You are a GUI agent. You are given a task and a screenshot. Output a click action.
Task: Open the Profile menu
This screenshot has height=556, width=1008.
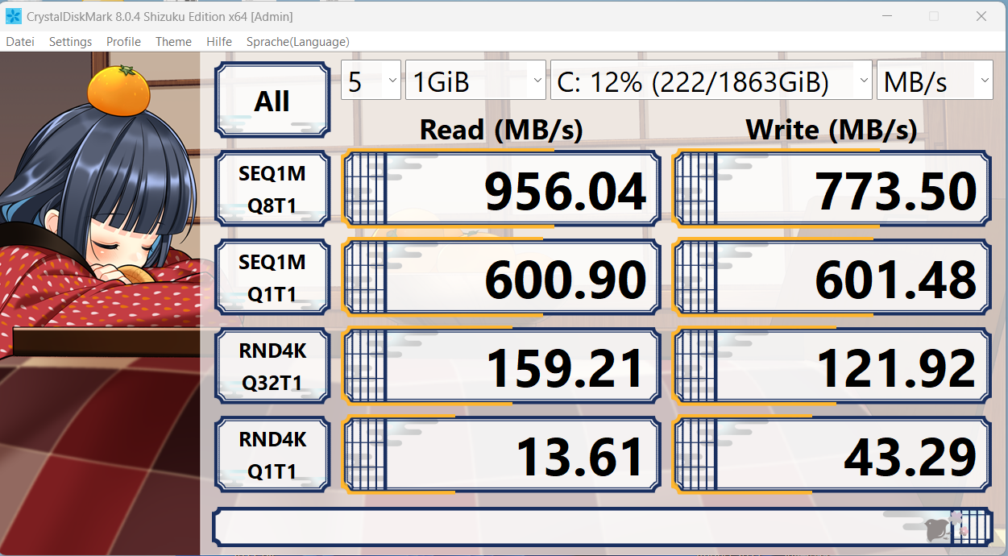pyautogui.click(x=123, y=41)
